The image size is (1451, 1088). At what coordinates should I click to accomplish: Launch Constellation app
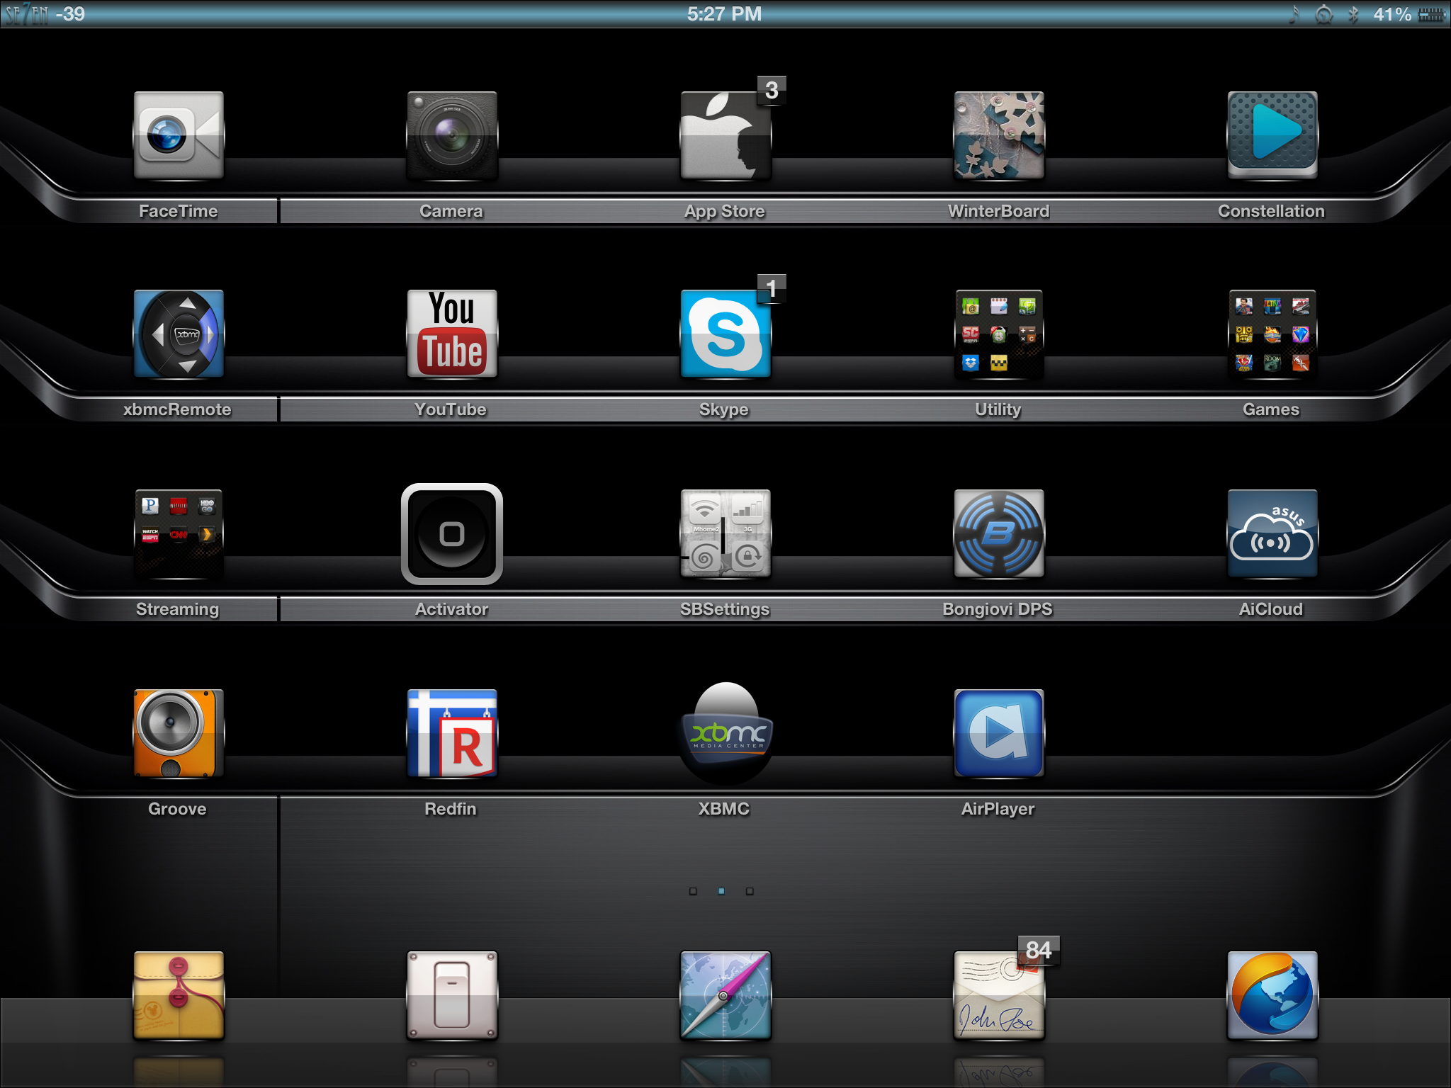tap(1272, 135)
